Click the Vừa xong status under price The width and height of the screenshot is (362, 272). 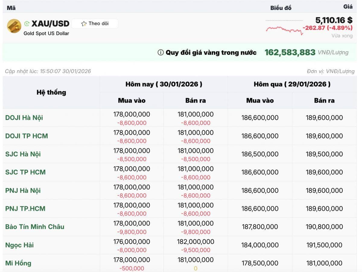[342, 36]
